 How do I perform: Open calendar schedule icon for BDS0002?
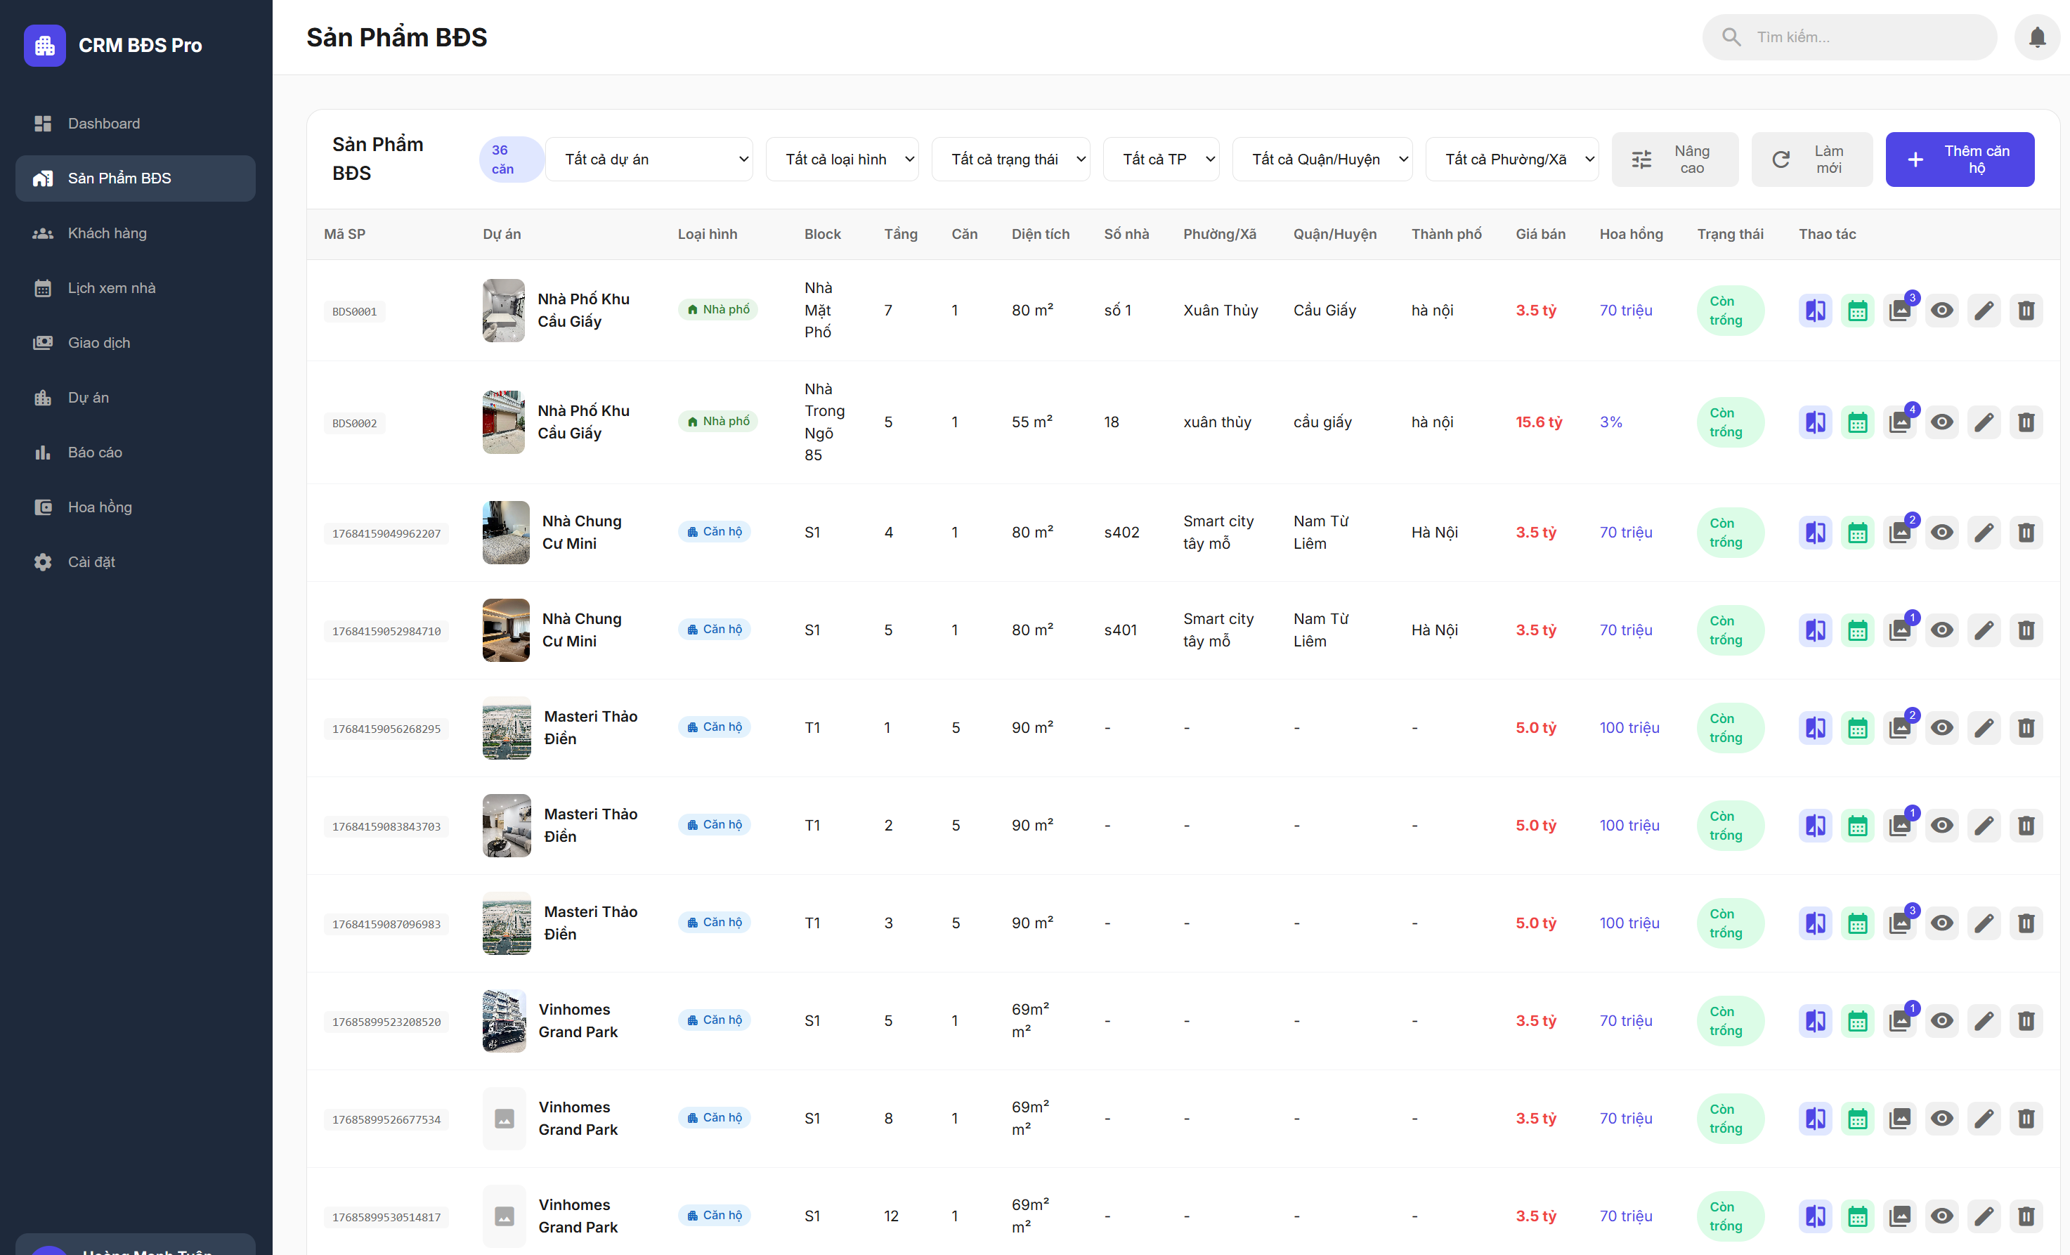(x=1856, y=422)
